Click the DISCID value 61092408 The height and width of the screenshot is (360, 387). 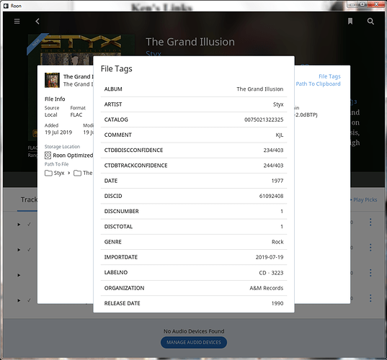(x=271, y=196)
